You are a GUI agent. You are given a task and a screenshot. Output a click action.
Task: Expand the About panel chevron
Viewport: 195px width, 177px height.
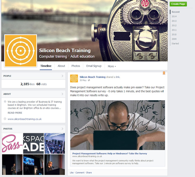tap(63, 94)
